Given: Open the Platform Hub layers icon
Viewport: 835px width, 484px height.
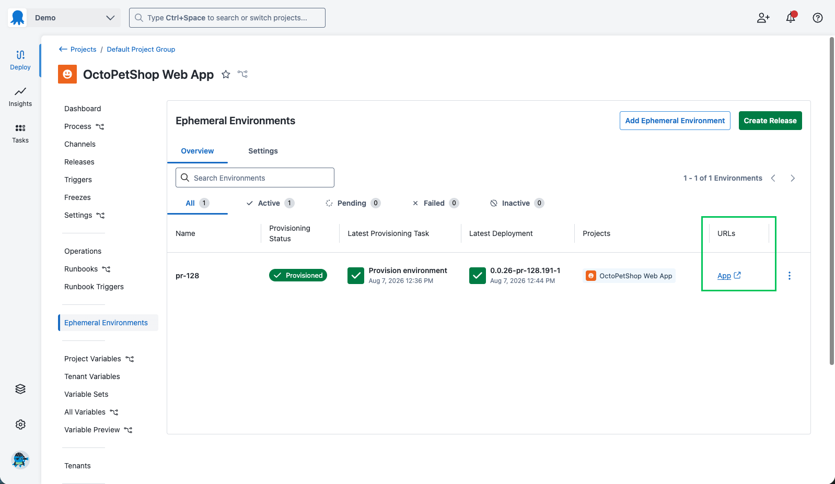Looking at the screenshot, I should [x=20, y=389].
